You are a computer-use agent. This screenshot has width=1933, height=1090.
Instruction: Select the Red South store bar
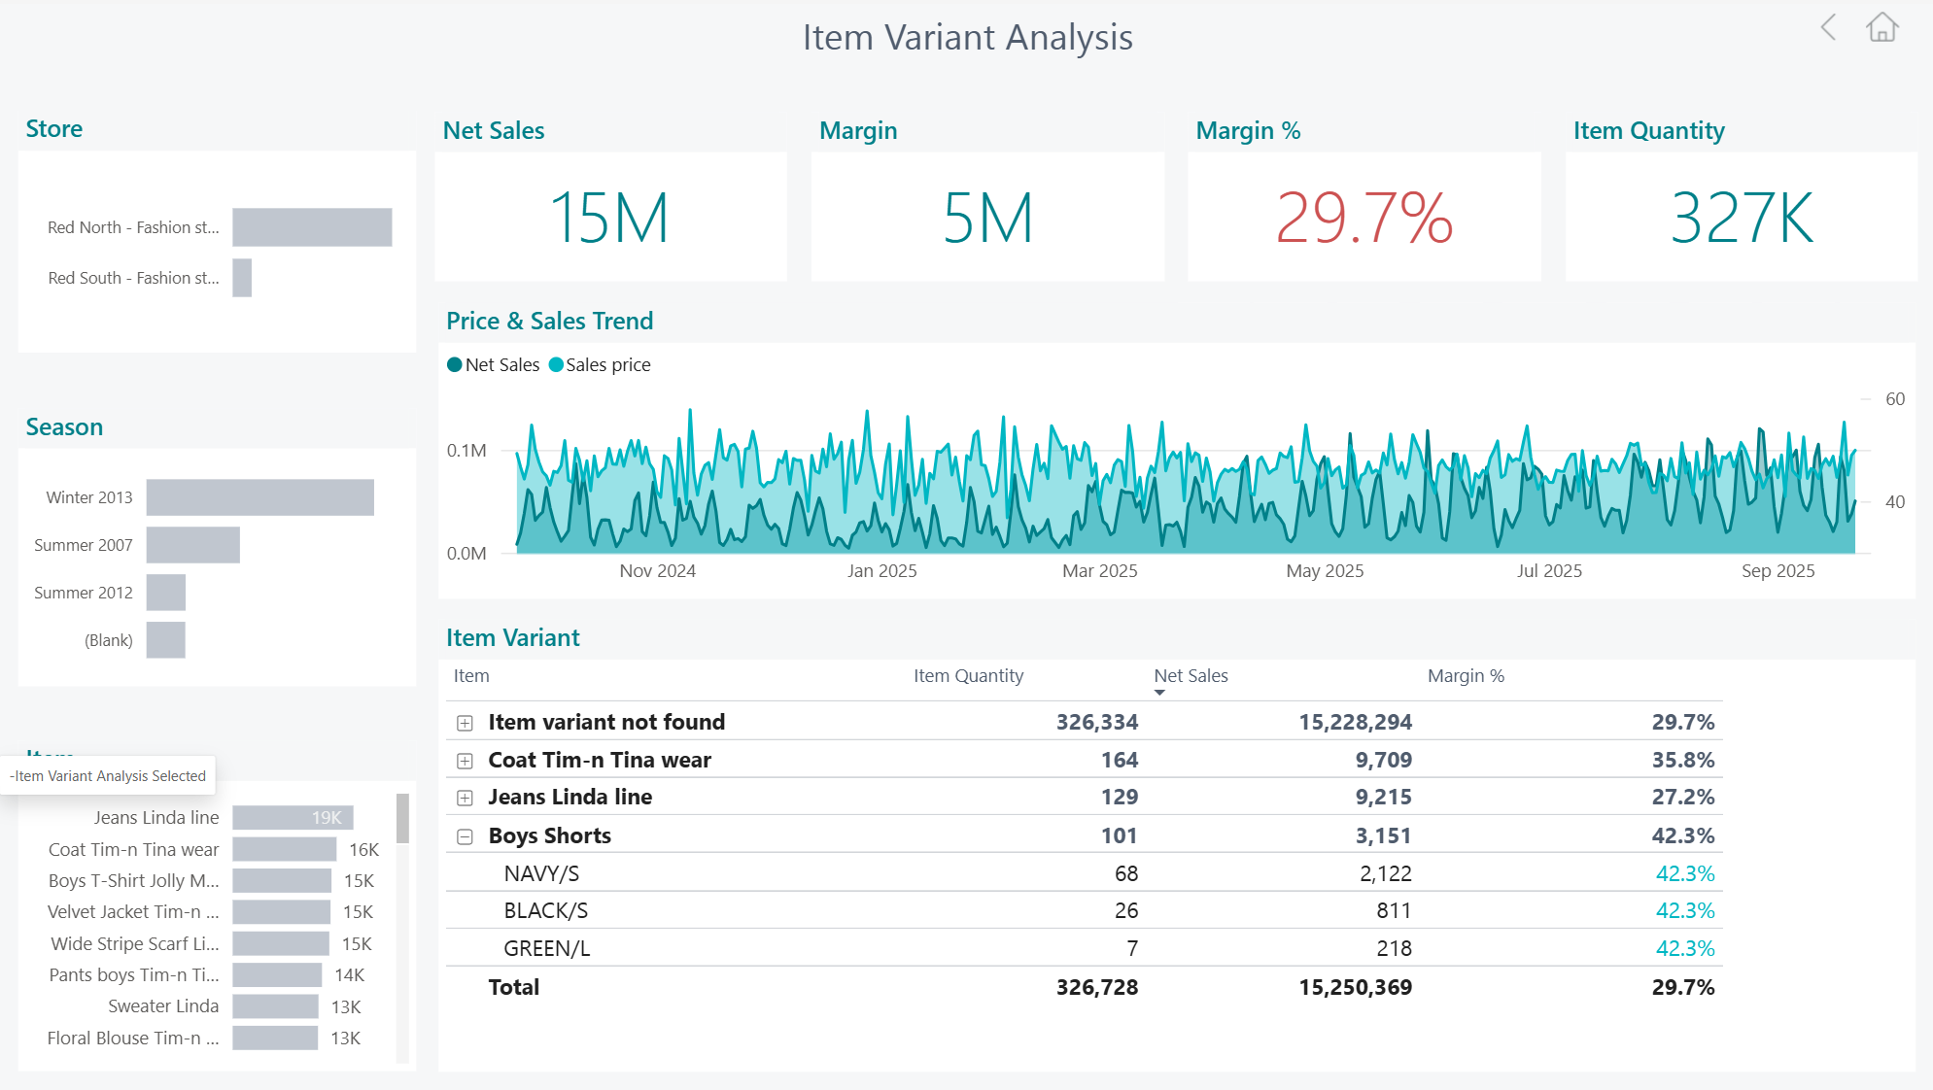point(242,278)
